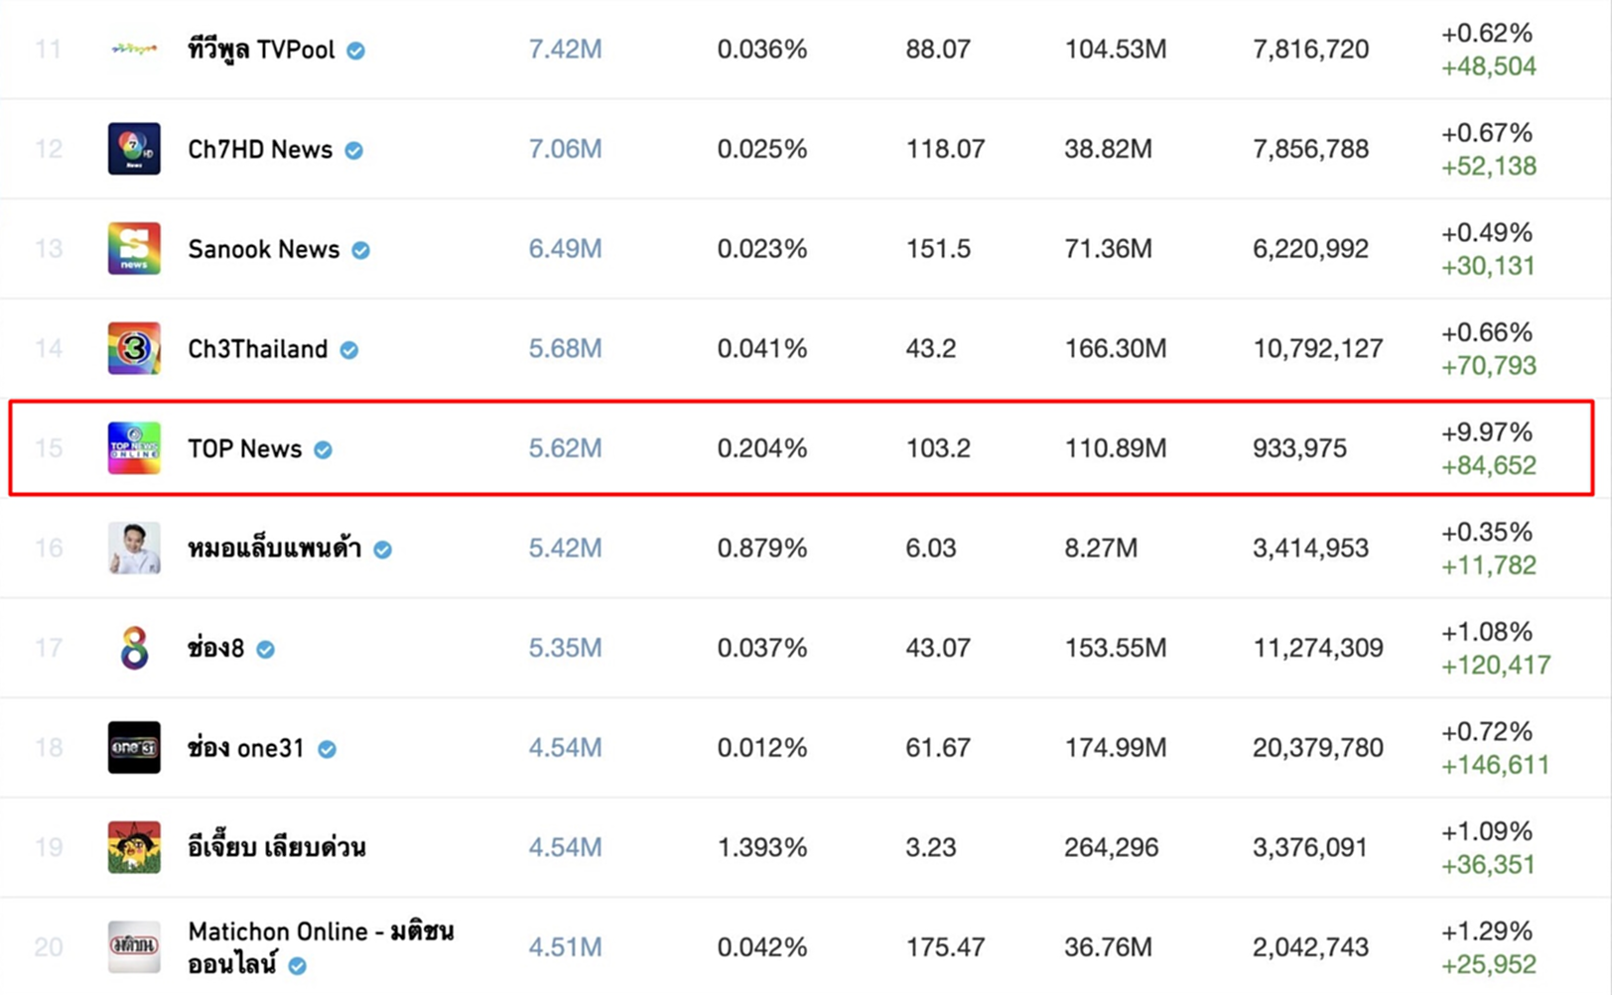The height and width of the screenshot is (995, 1612).
Task: Open the ทีวีพูล TVPool page link
Action: click(x=261, y=50)
